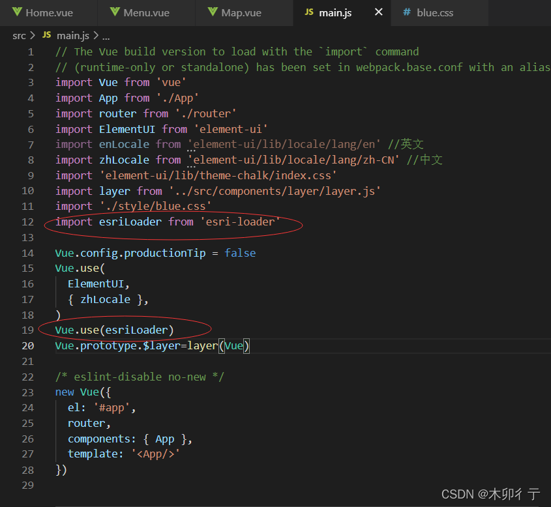
Task: Click './App' import path on line 4
Action: tap(177, 98)
